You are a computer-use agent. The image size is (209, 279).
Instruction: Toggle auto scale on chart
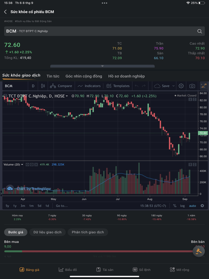coord(192,206)
